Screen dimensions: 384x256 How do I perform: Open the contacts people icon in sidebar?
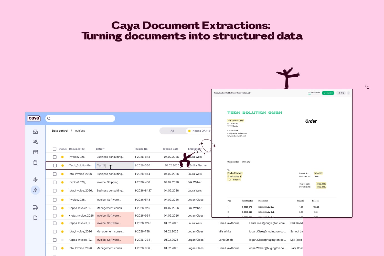35,142
